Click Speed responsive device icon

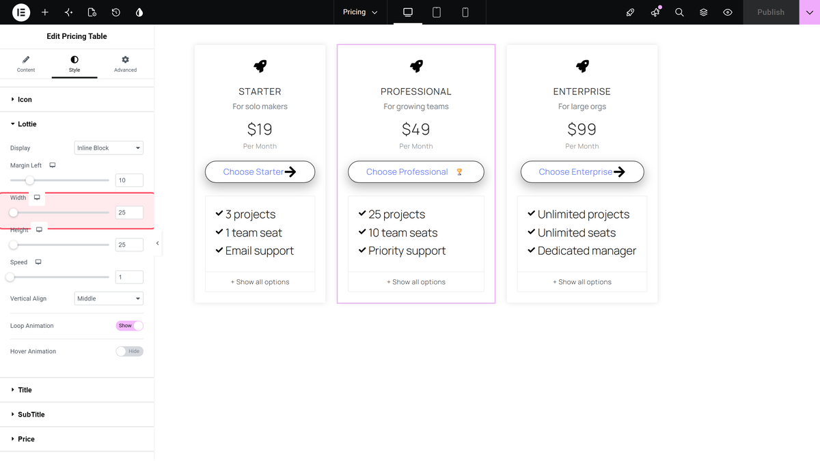(38, 262)
